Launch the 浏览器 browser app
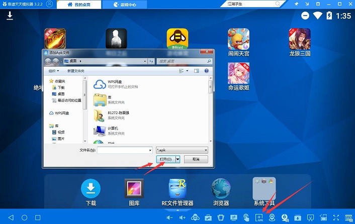This screenshot has width=355, height=224. tap(221, 192)
